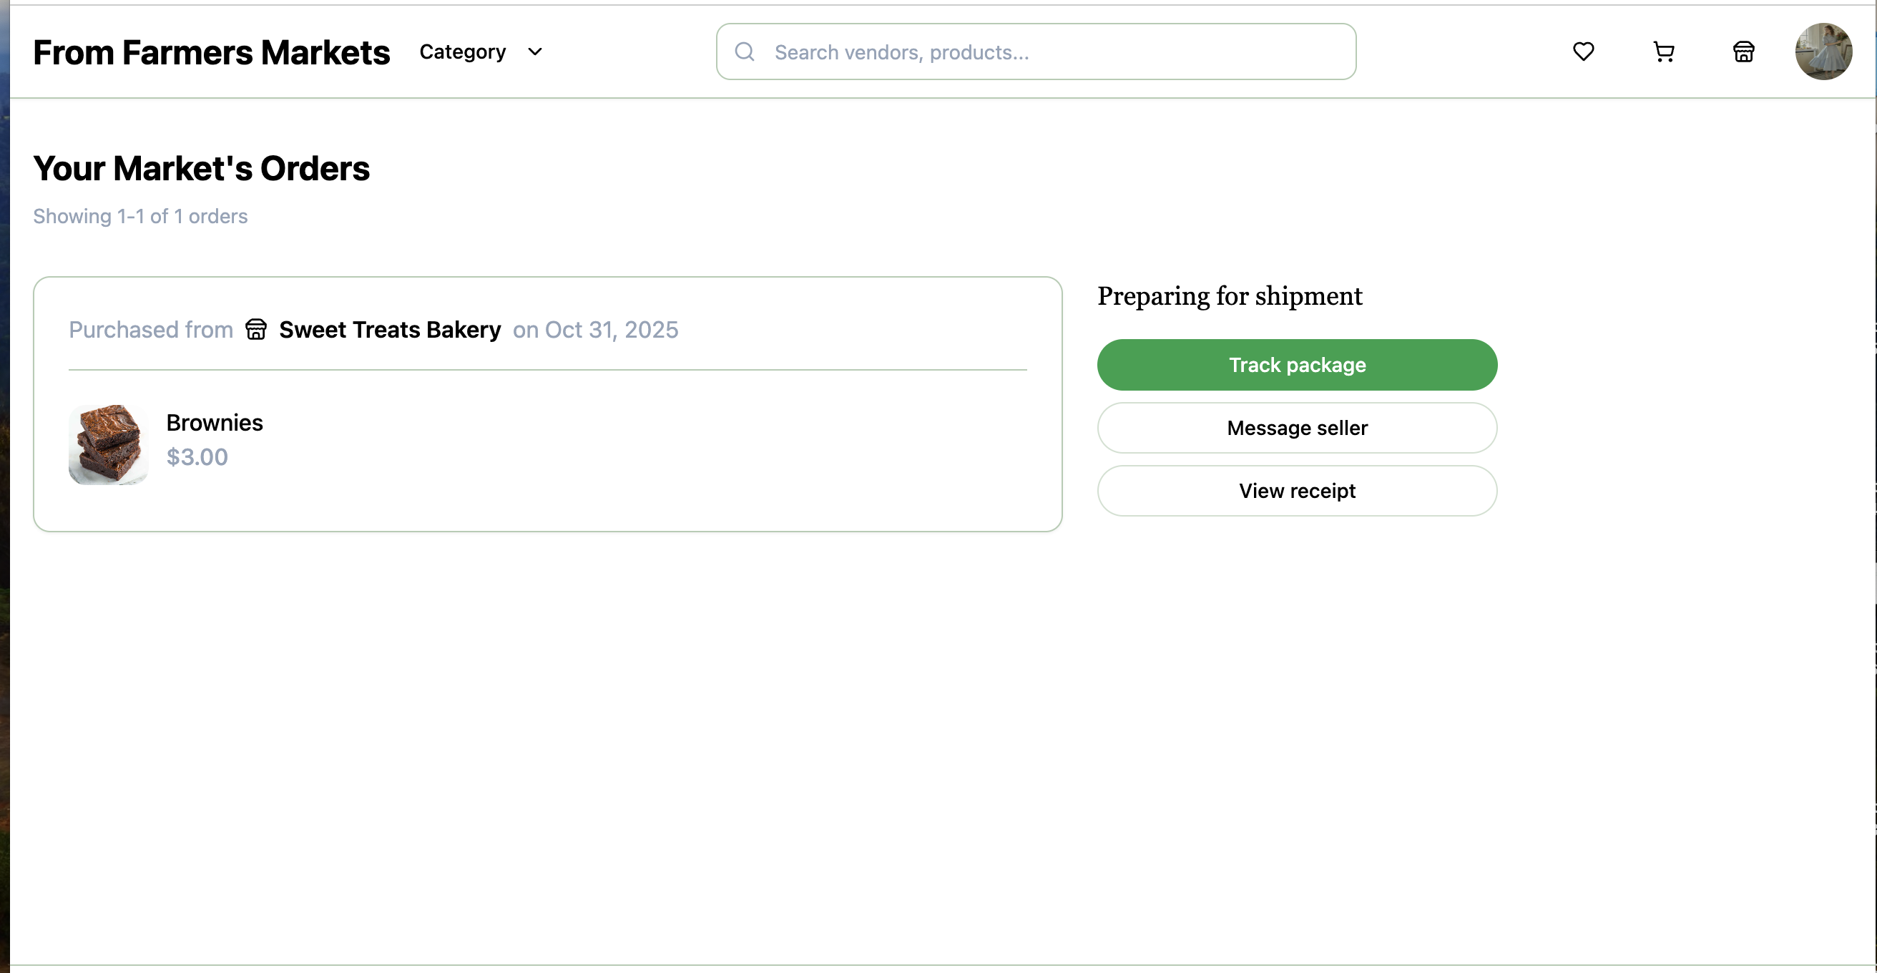Open the favorites heart icon
This screenshot has height=973, width=1877.
pos(1582,52)
